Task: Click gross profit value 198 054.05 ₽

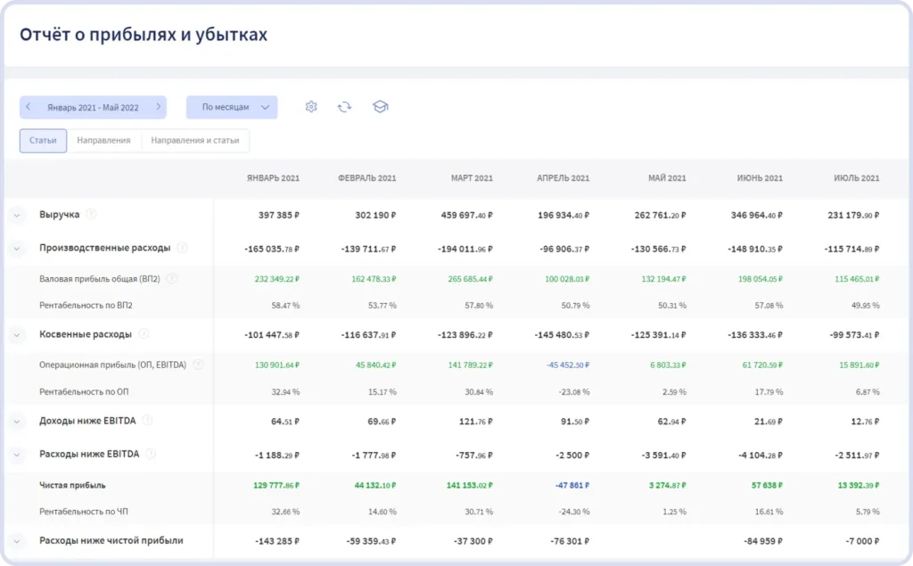Action: click(761, 279)
